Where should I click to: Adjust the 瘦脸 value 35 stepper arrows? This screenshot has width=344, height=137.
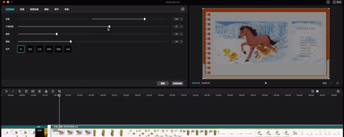181,41
